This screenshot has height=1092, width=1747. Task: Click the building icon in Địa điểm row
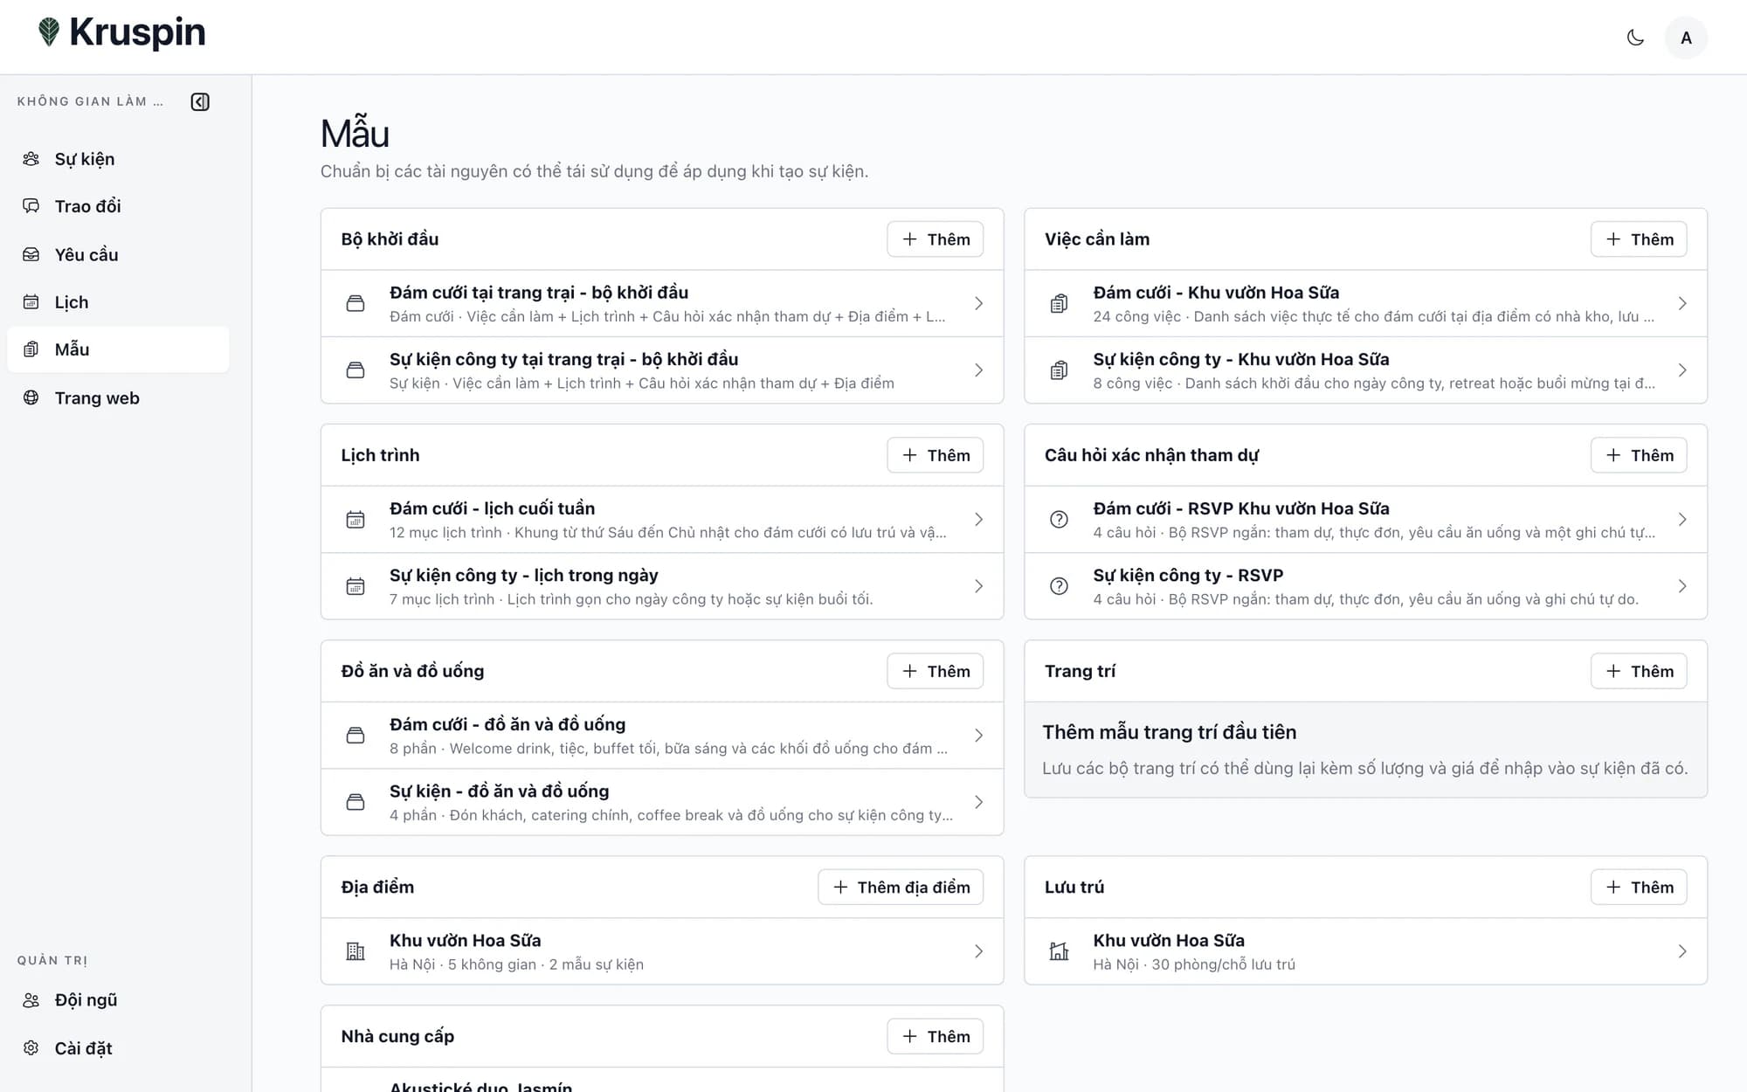pyautogui.click(x=356, y=951)
